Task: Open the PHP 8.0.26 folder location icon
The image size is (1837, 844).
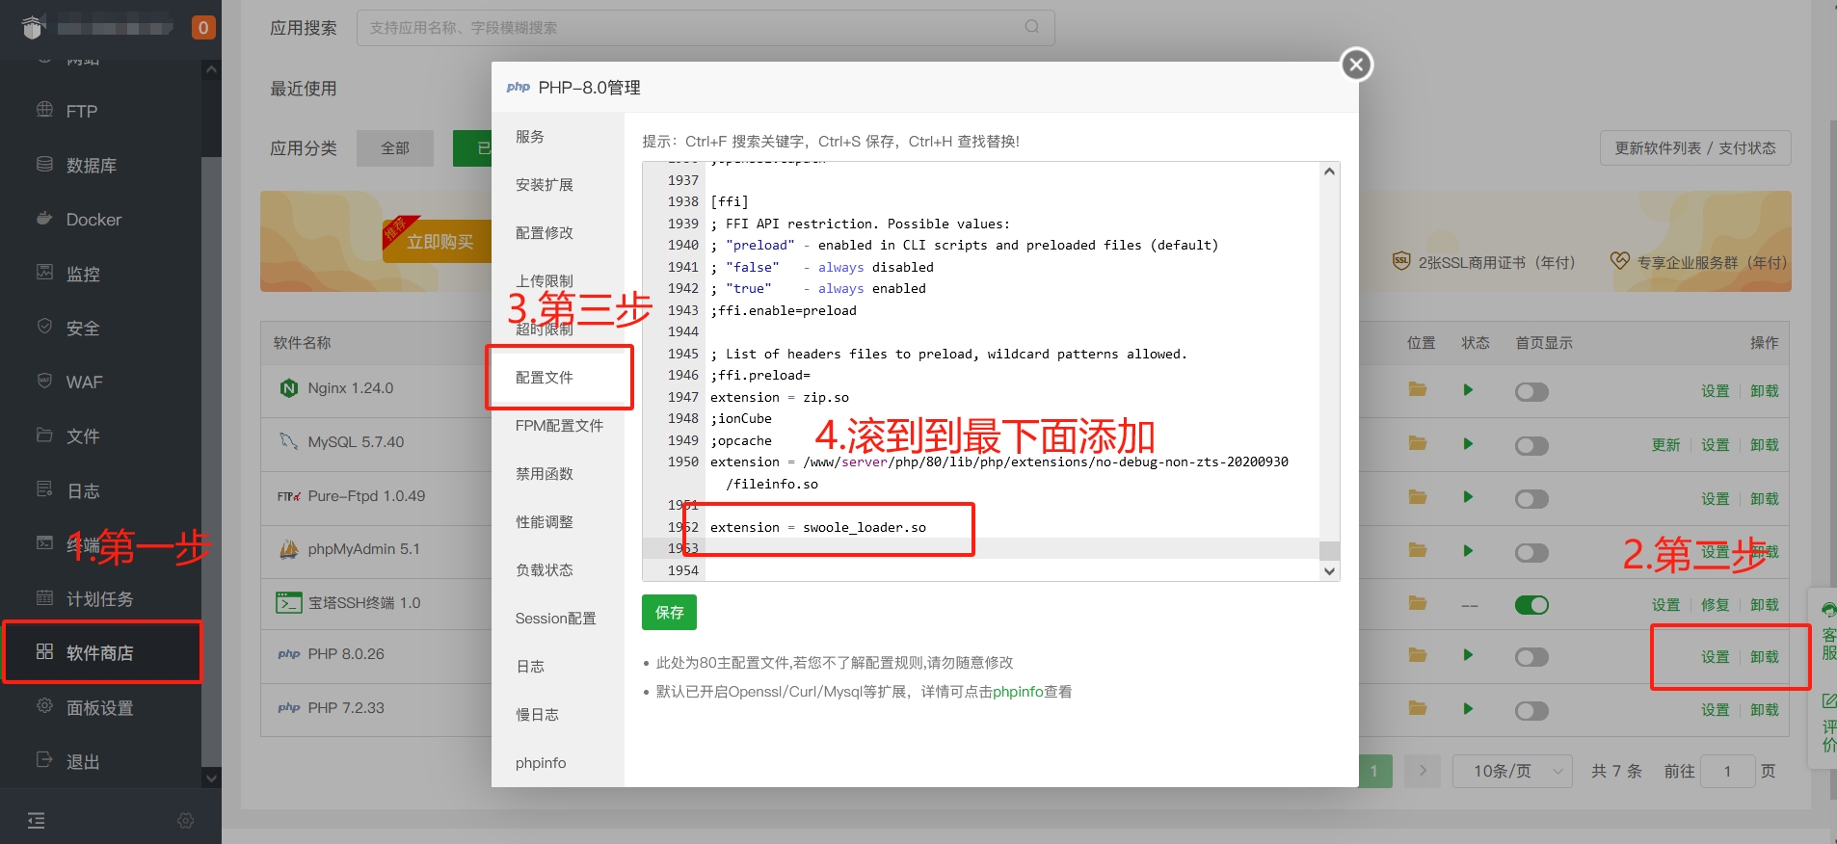Action: [x=1417, y=655]
